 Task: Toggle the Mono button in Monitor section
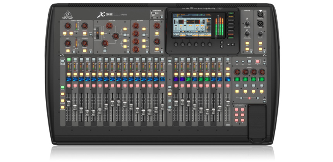click(247, 43)
